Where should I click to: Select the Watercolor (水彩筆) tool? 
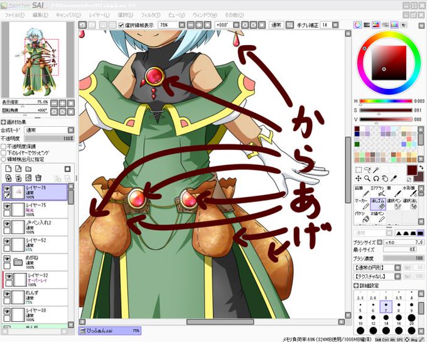pos(409,191)
